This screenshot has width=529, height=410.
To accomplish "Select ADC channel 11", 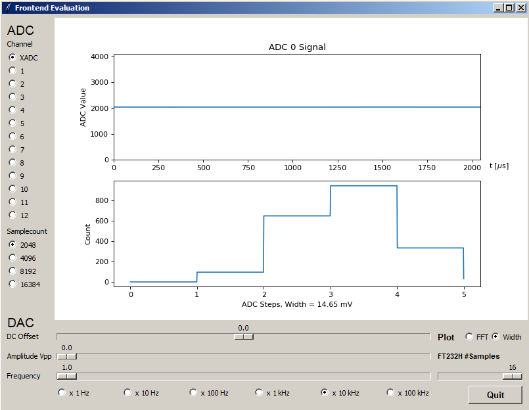I will [12, 202].
